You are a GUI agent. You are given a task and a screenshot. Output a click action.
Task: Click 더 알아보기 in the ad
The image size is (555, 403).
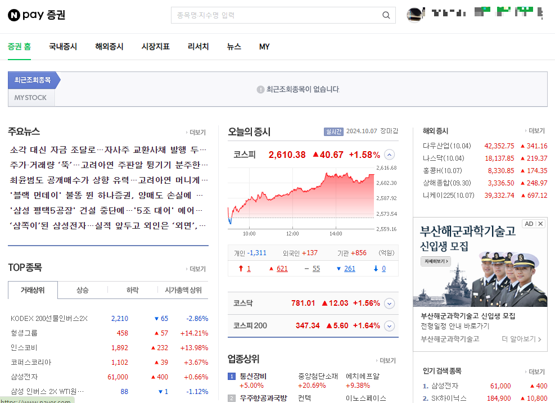coord(521,339)
